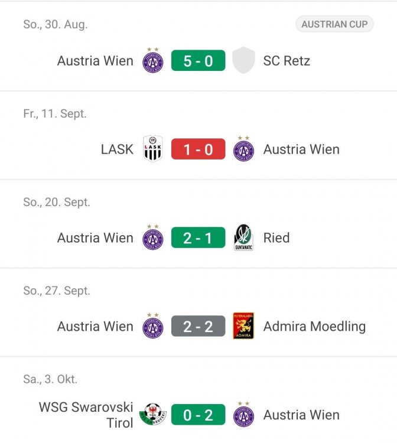397x443 pixels.
Task: Open the 0 - 2 score result
Action: pos(198,415)
